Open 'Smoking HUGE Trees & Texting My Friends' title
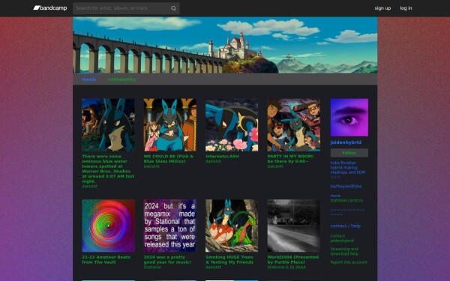The height and width of the screenshot is (281, 450). [229, 259]
